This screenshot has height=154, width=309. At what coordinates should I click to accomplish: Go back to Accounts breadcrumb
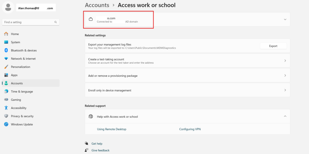click(97, 5)
